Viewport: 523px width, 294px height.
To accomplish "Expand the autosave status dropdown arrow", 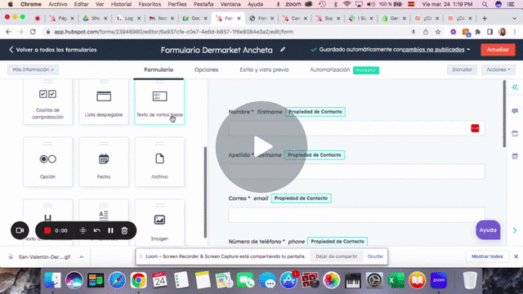I will 468,49.
